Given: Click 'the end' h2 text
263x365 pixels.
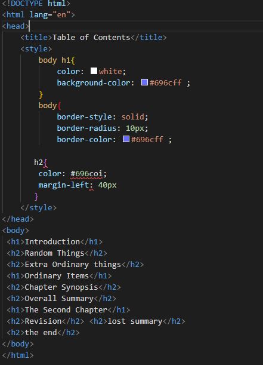Looking at the screenshot, I should 41,333.
